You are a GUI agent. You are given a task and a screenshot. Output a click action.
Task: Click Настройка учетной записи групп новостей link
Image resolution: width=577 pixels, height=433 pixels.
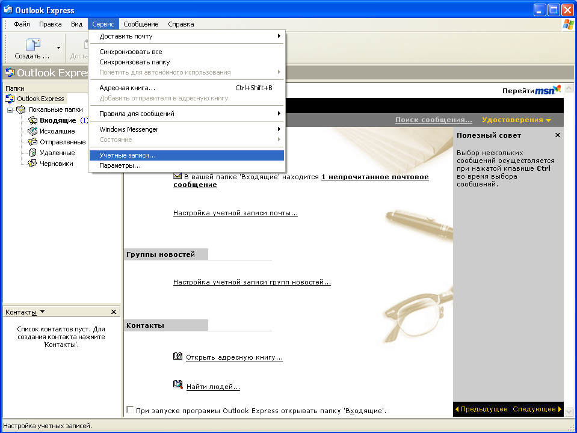(252, 282)
